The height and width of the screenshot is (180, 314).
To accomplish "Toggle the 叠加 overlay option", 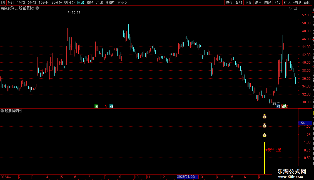I will tap(238, 2).
